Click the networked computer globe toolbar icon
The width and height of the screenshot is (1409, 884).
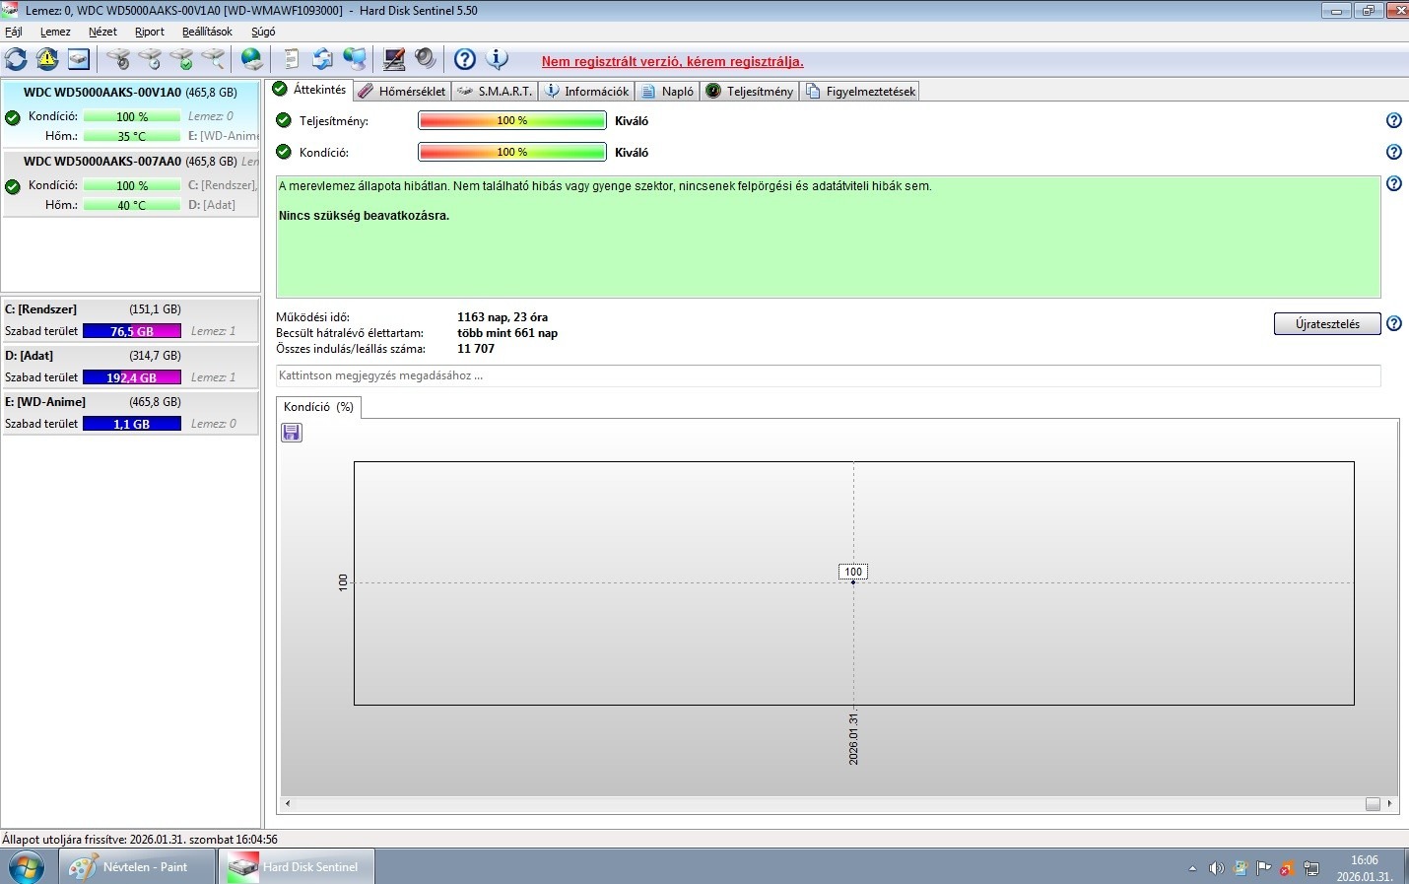[x=355, y=59]
